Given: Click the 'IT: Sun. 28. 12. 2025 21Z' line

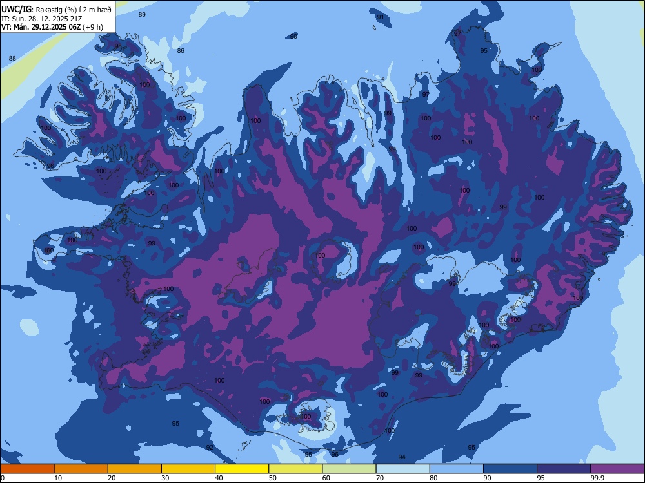Looking at the screenshot, I should point(41,19).
